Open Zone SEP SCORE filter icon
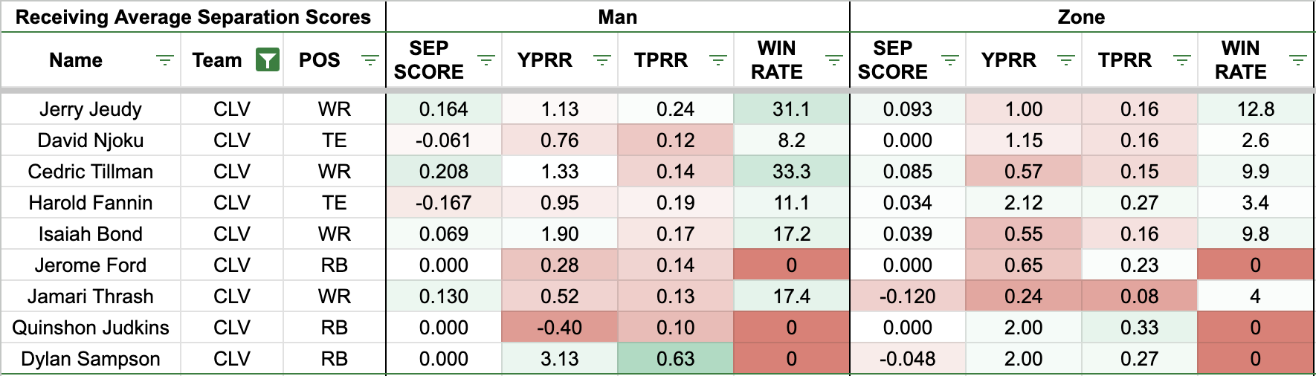Viewport: 1316px width, 376px height. 949,60
